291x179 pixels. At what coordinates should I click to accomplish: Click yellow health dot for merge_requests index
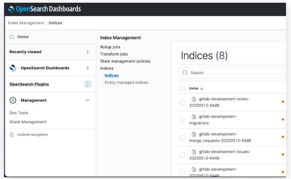click(x=283, y=137)
